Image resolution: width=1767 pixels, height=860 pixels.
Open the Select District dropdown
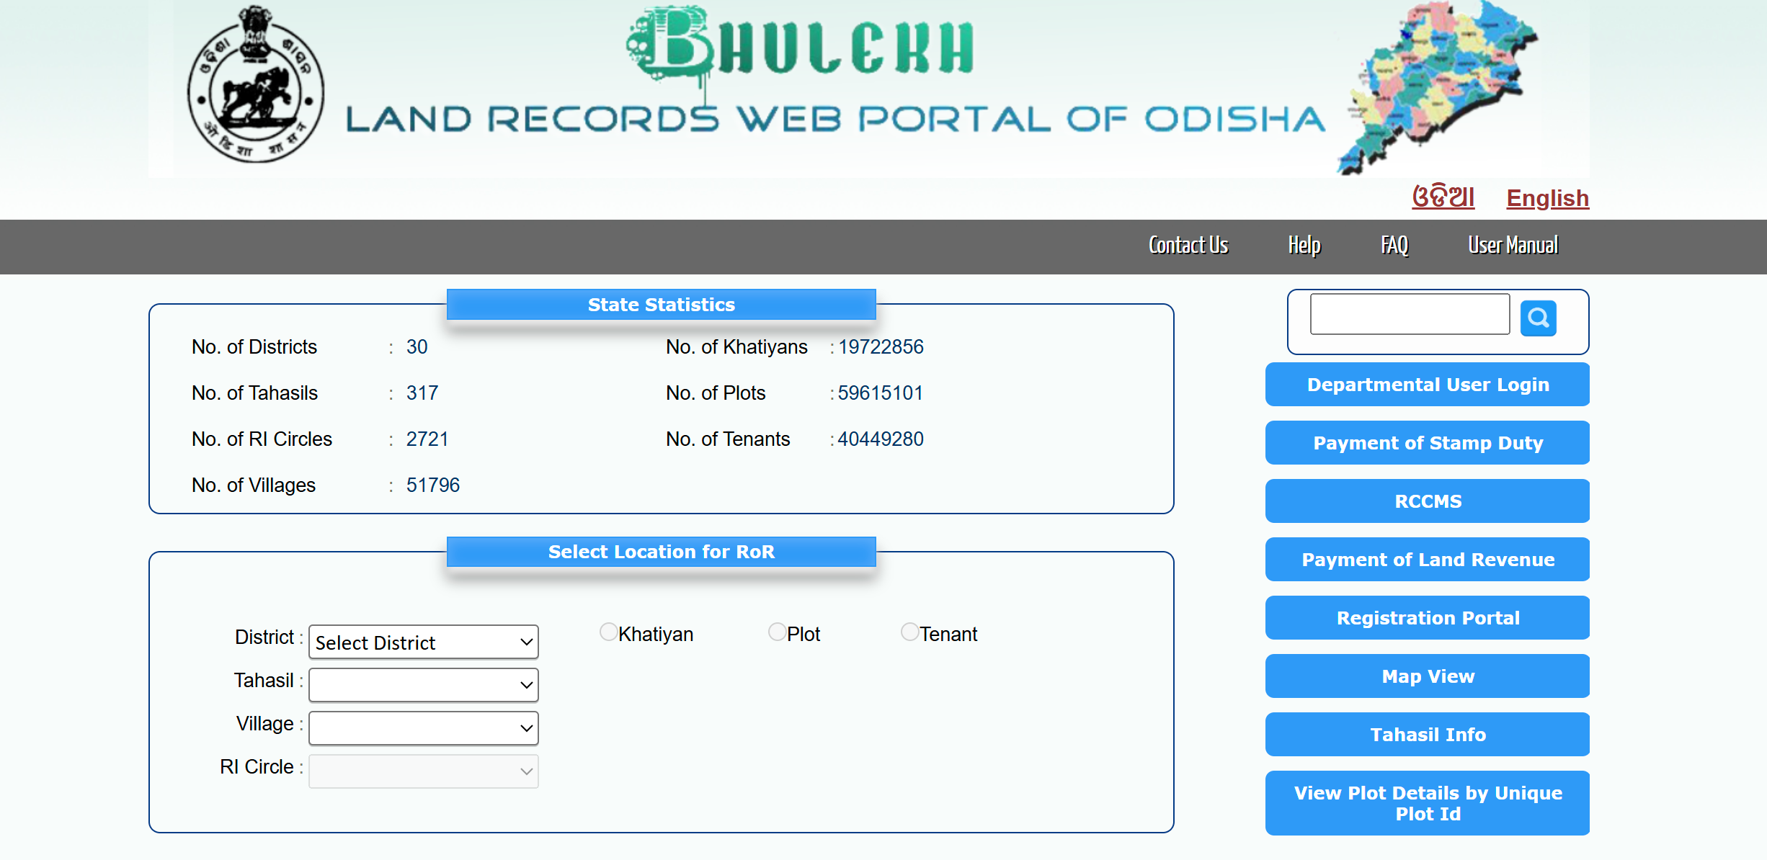point(423,642)
